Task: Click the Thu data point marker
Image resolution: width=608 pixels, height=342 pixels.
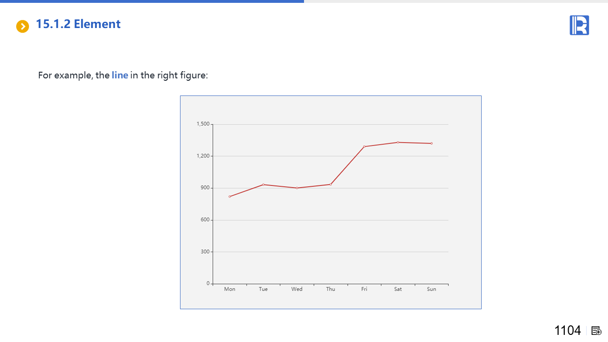Action: [331, 184]
